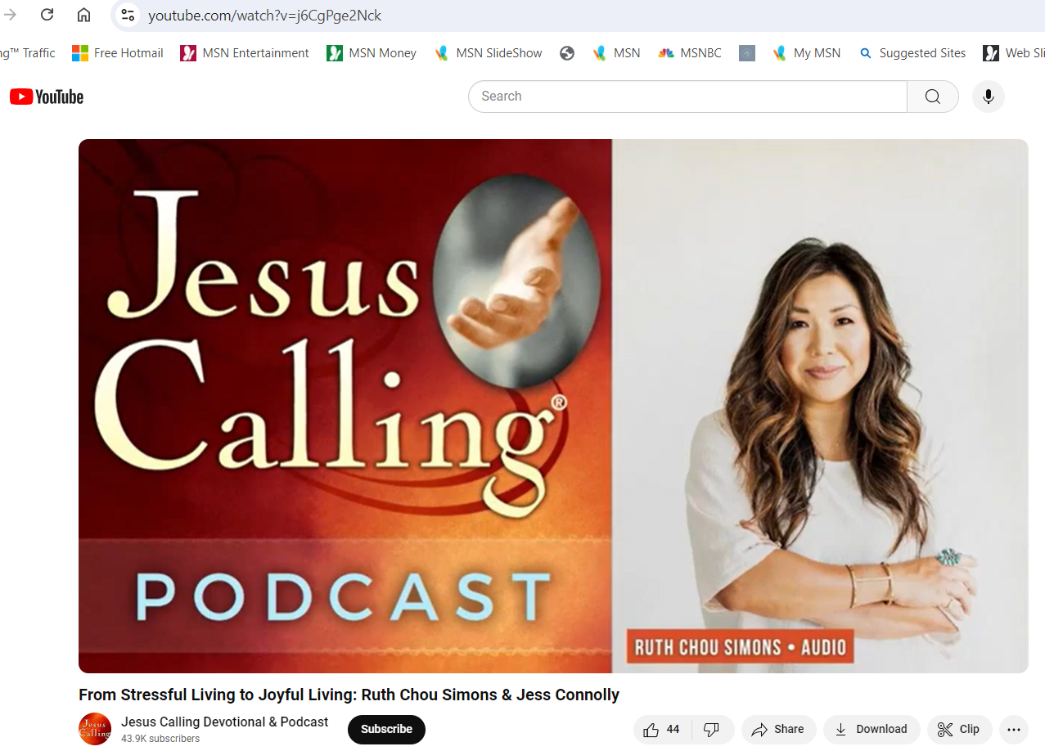Create a Clip with scissors button
Image resolution: width=1045 pixels, height=751 pixels.
pos(958,730)
